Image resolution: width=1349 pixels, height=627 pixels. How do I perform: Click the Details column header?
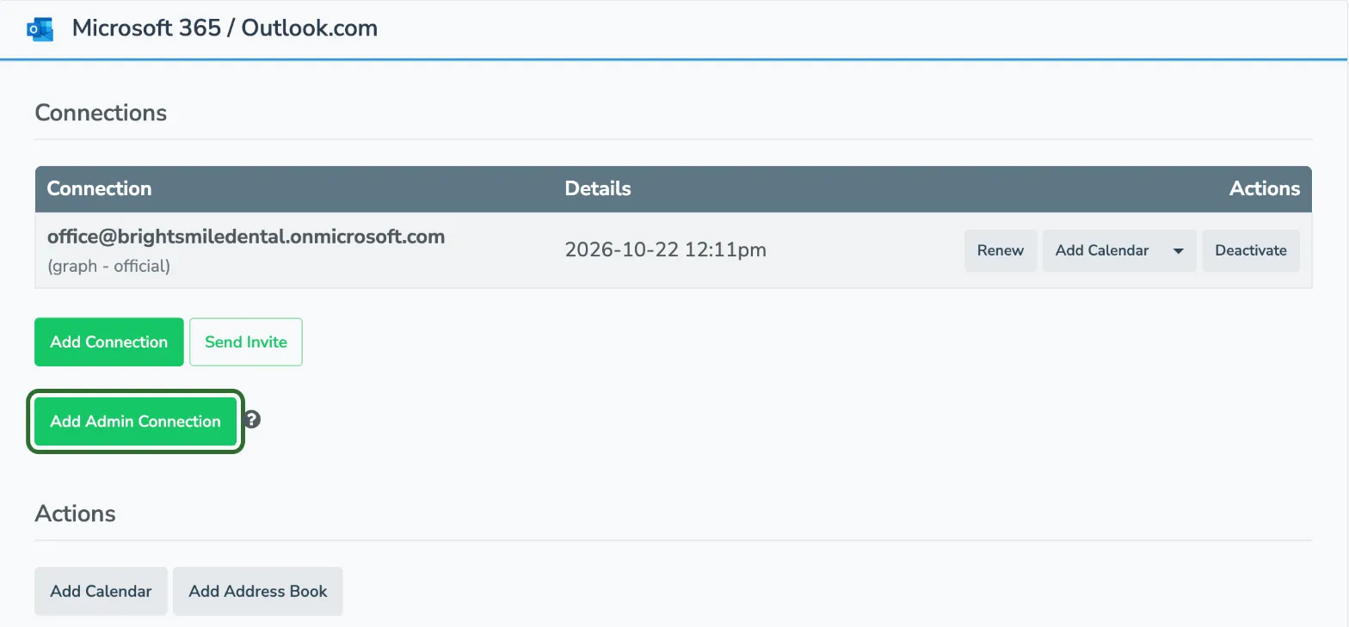[598, 189]
